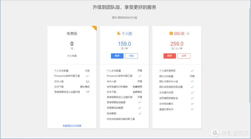The image size is (251, 139).
Task: Click the checkmark for ProcessOn多种作图工具 in 免费版
Action: (87, 76)
